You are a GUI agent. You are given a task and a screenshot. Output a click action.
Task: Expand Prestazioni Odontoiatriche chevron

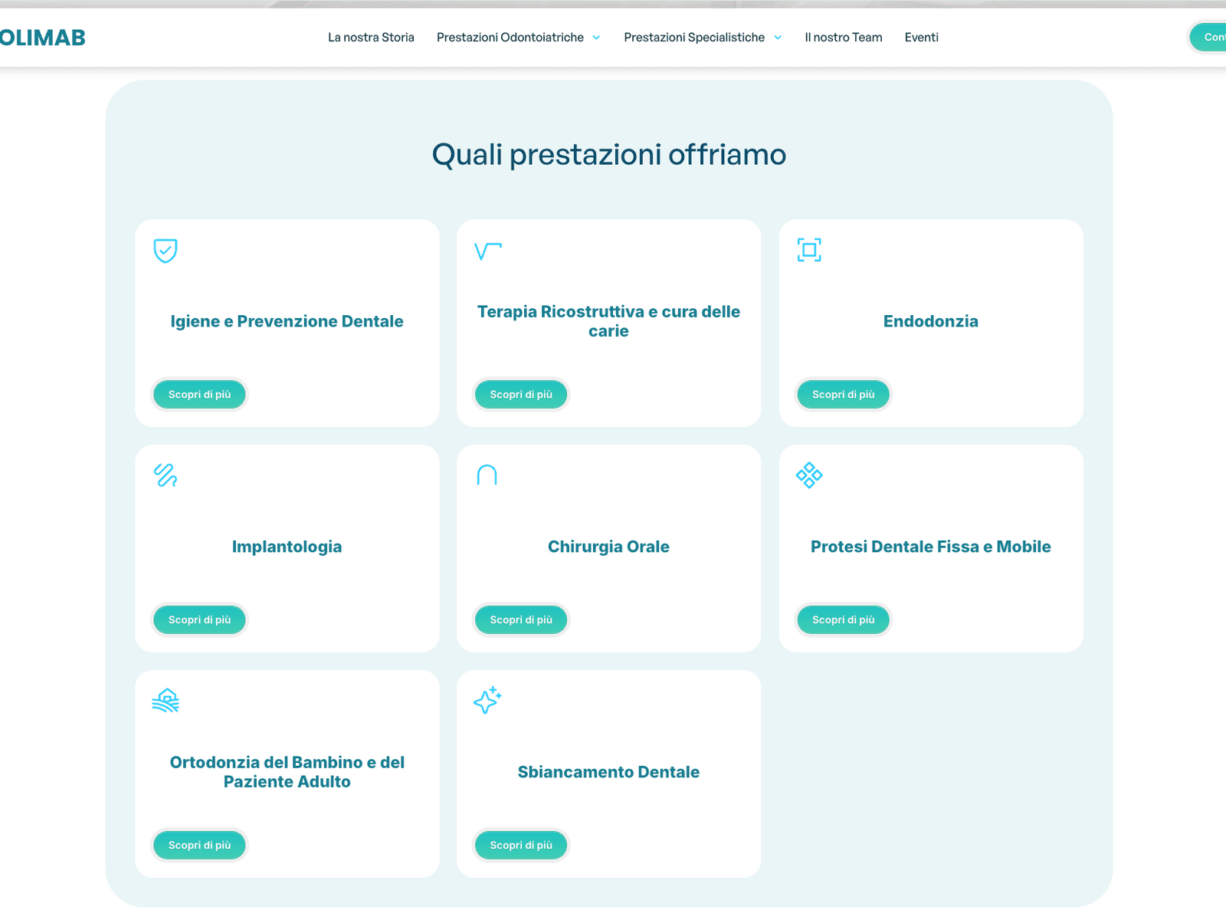(x=596, y=38)
